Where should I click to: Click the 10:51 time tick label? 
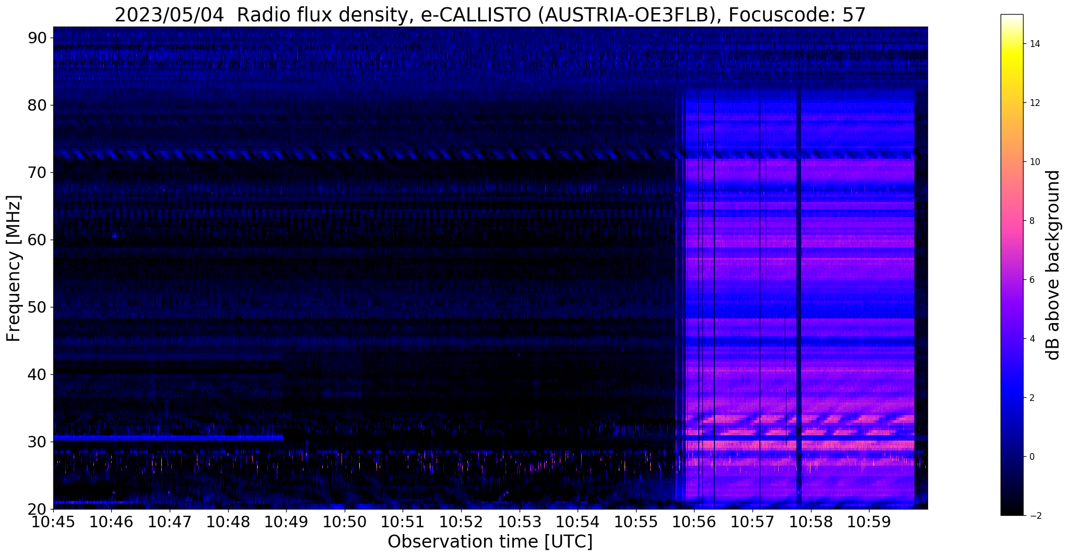click(x=403, y=522)
